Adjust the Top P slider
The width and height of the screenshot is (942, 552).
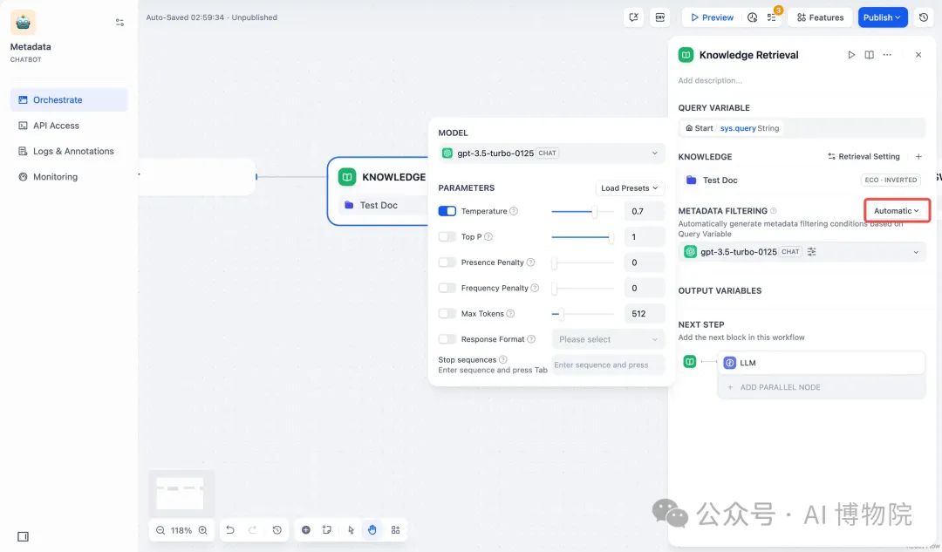[x=582, y=237]
